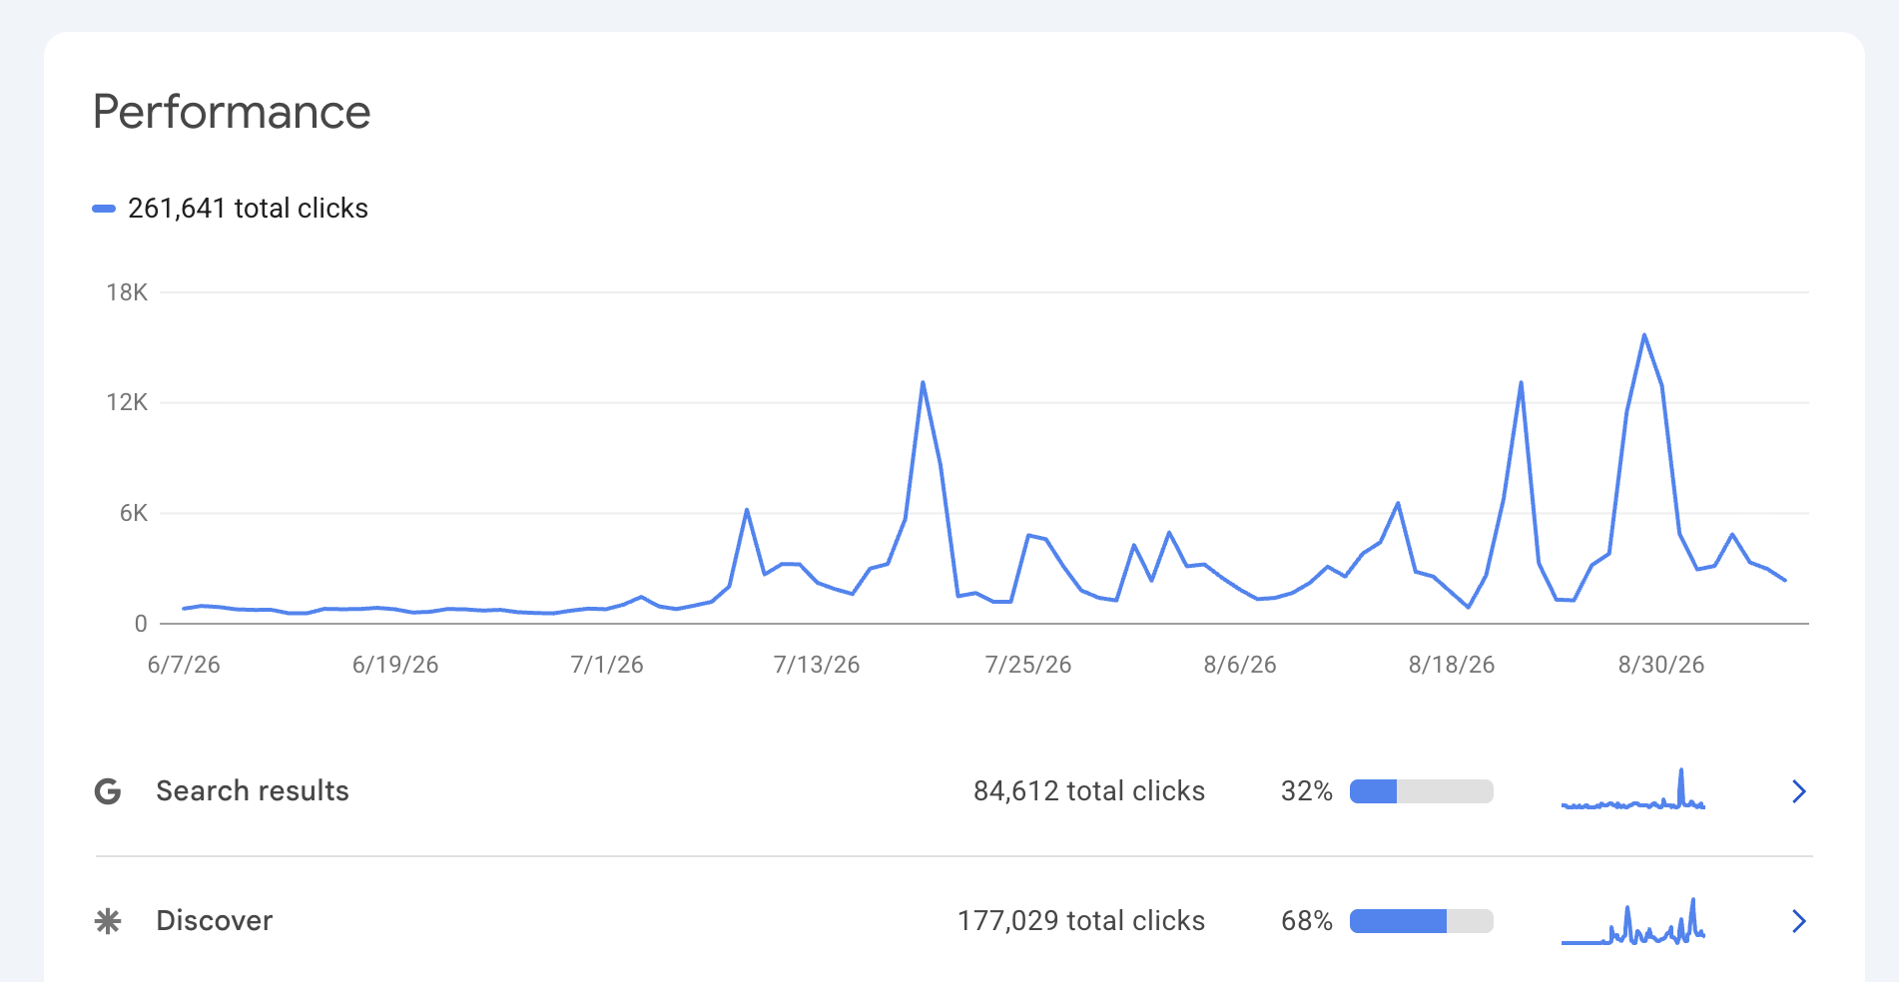Viewport: 1899px width, 982px height.
Task: Open the Search results row label
Action: coord(253,791)
